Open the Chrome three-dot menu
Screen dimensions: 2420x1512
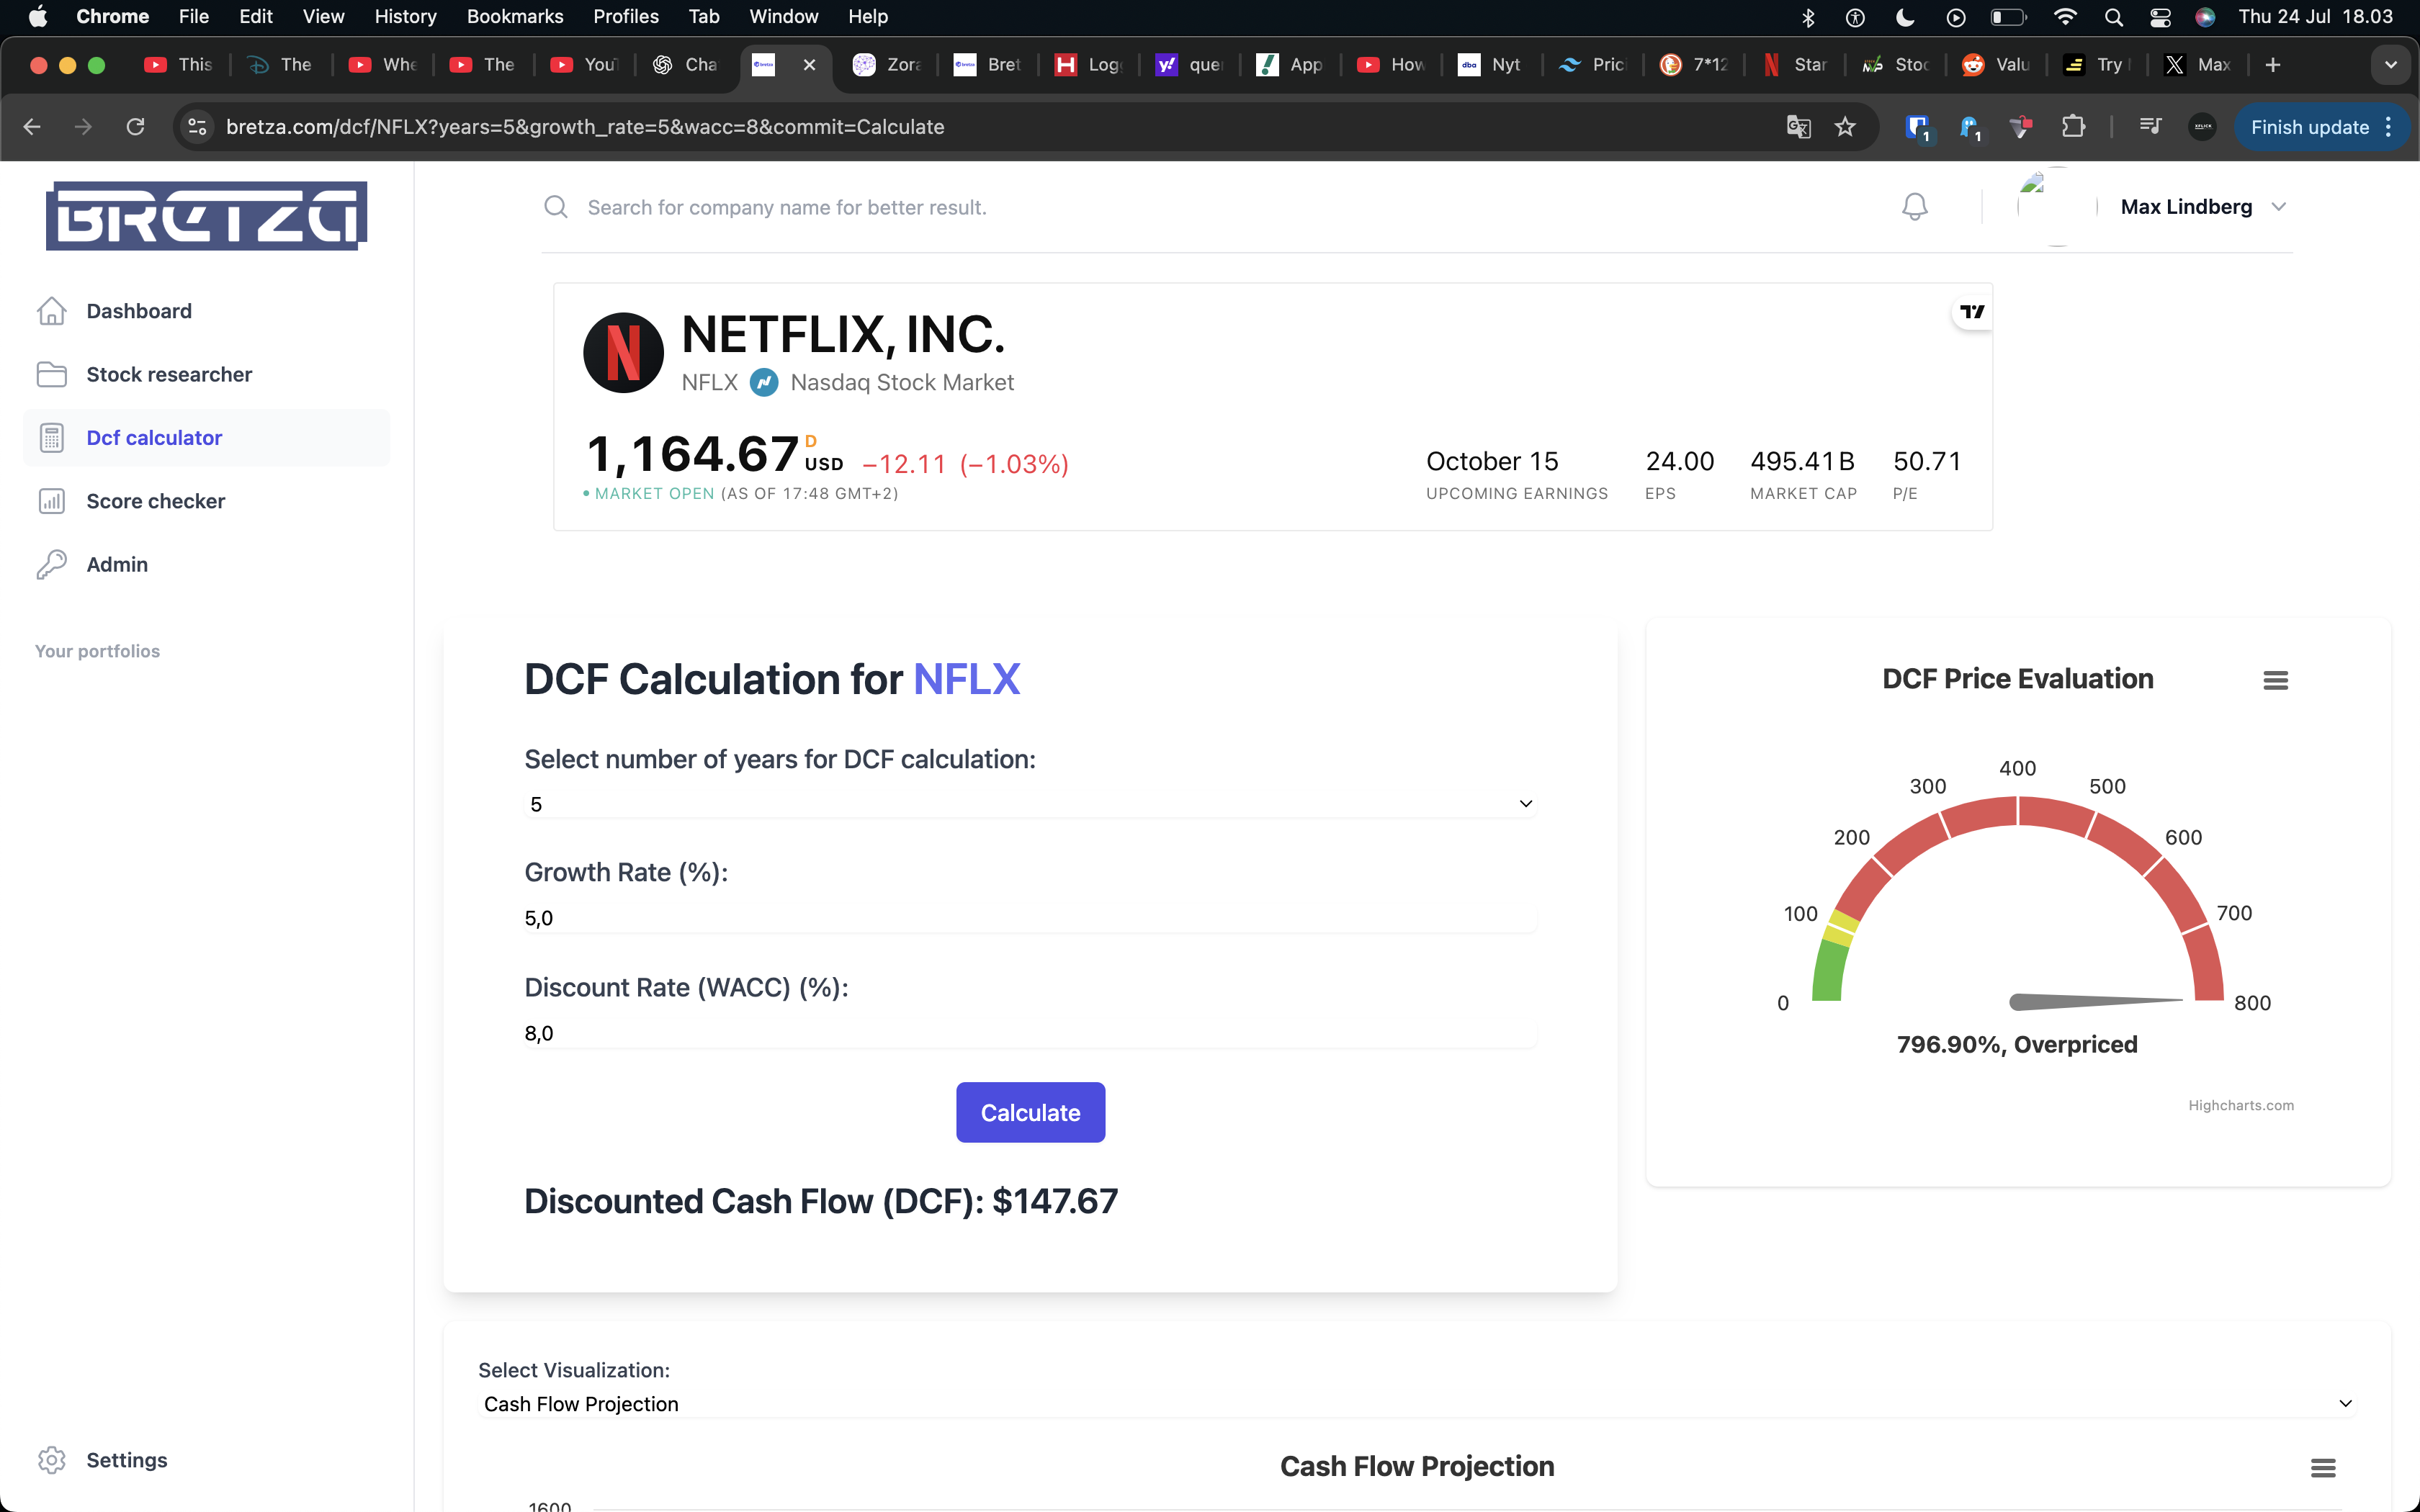[2389, 127]
